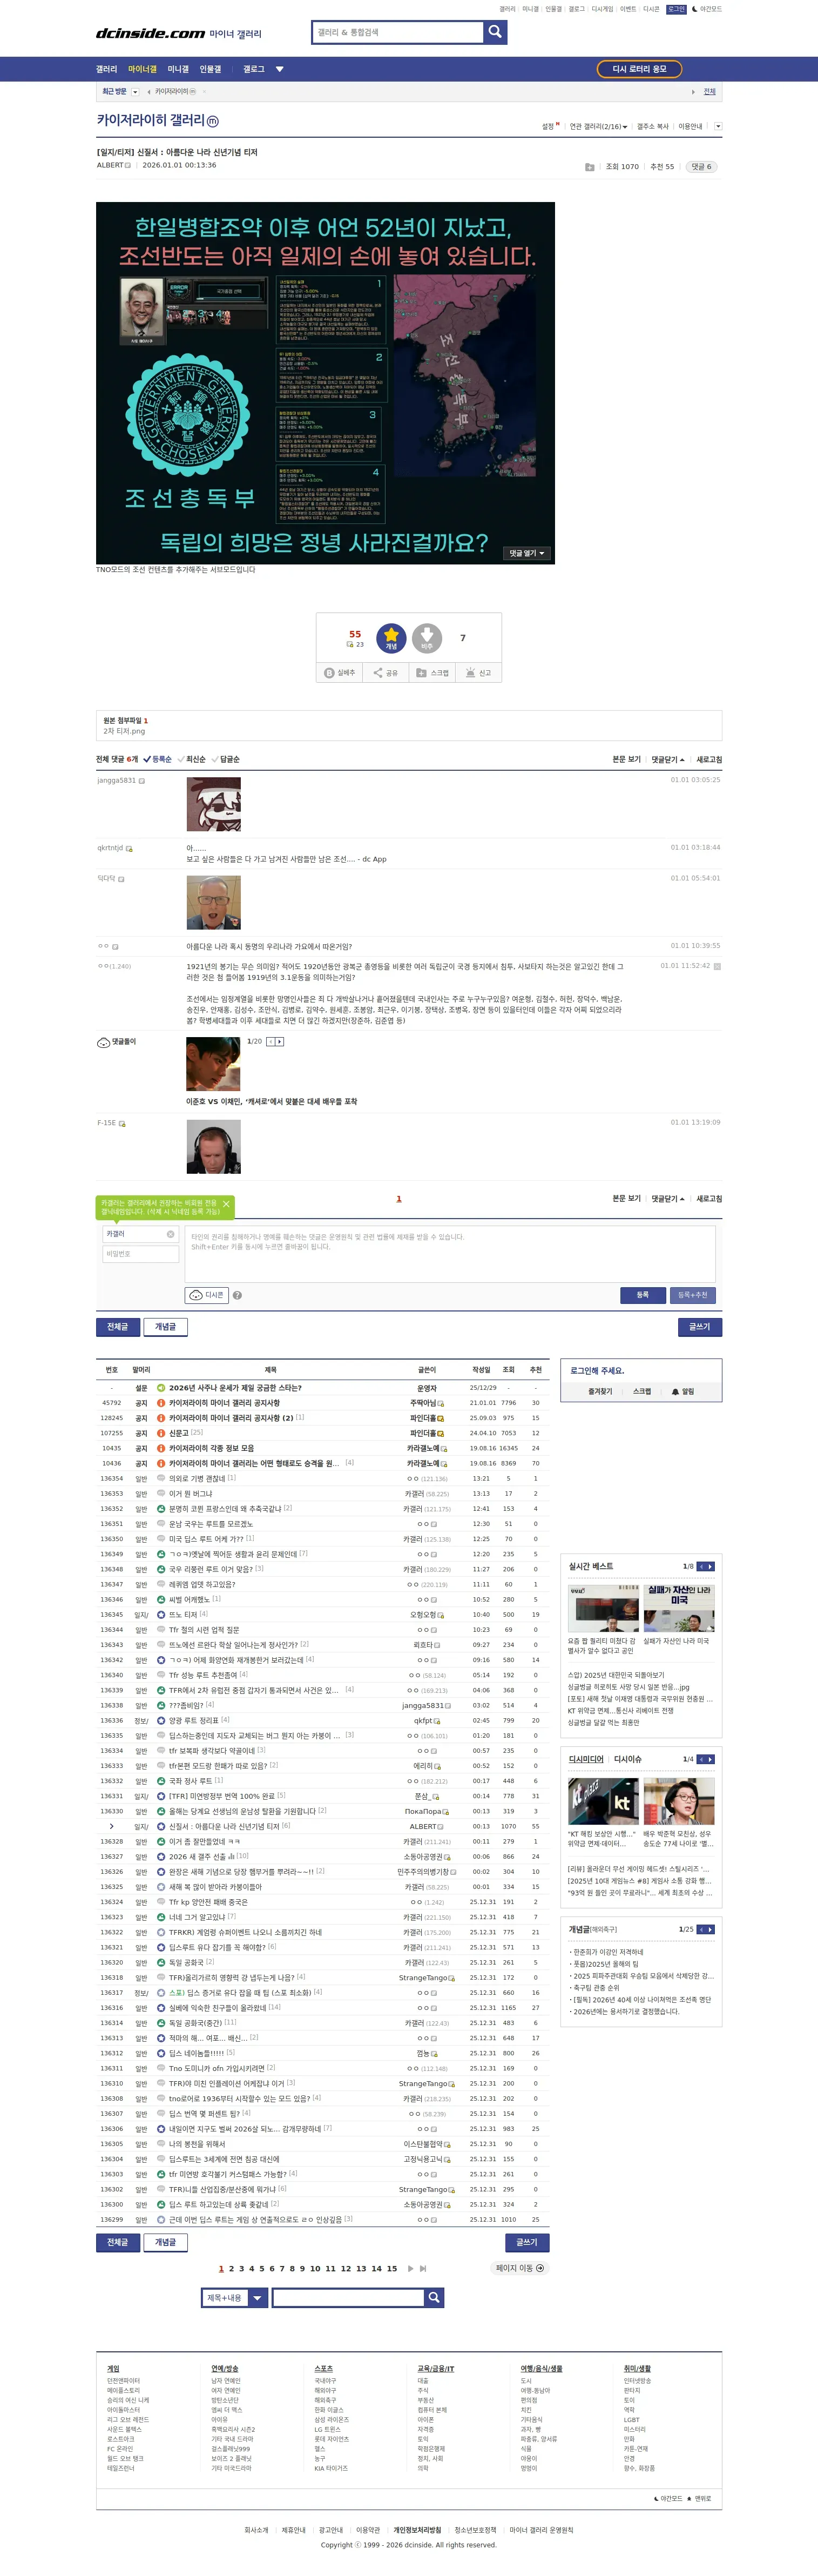Refresh comments via upper 새로고침
This screenshot has height=2576, width=818.
click(709, 759)
